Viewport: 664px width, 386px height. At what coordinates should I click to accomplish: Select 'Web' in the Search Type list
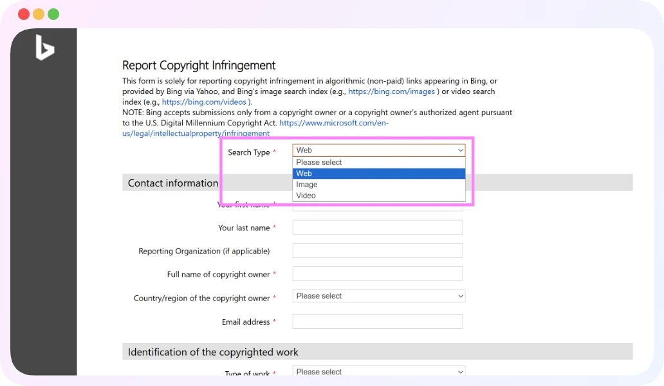[378, 173]
